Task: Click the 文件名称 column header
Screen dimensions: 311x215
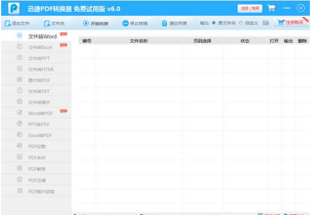Action: click(139, 40)
